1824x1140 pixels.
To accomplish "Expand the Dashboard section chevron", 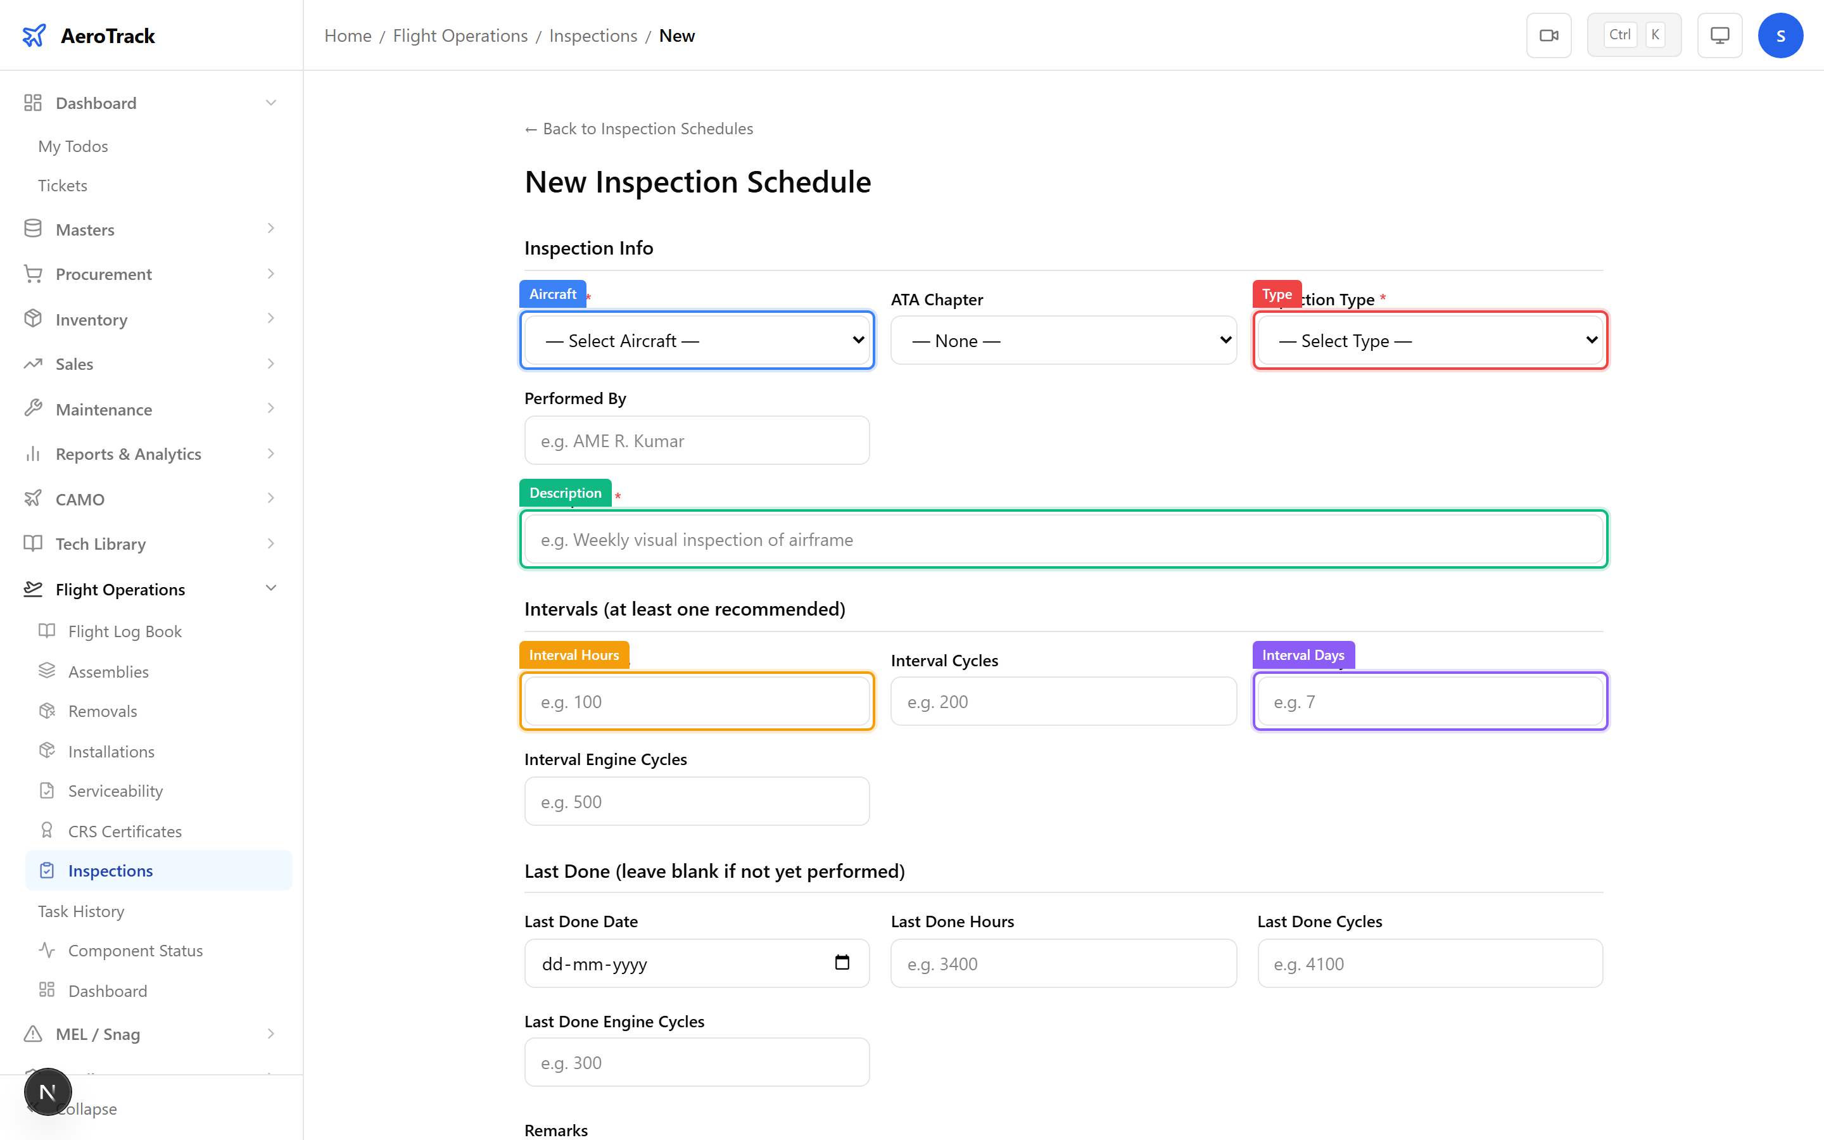I will 271,103.
